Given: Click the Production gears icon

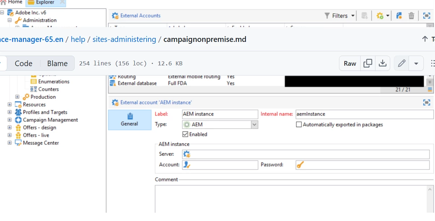Looking at the screenshot, I should tap(26, 97).
